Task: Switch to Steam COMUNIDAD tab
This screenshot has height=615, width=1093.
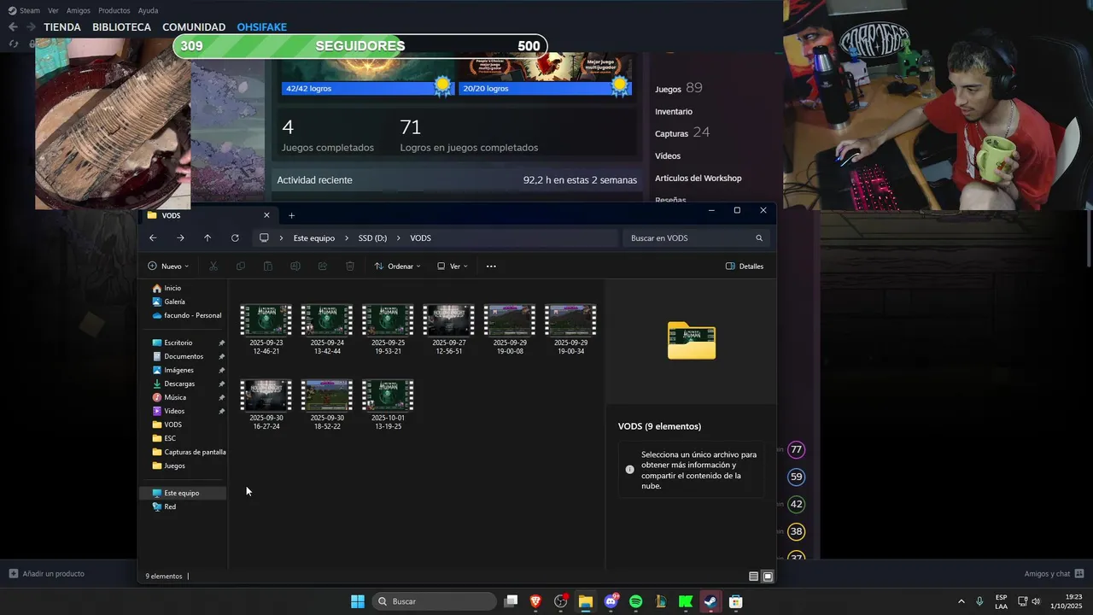Action: click(194, 27)
